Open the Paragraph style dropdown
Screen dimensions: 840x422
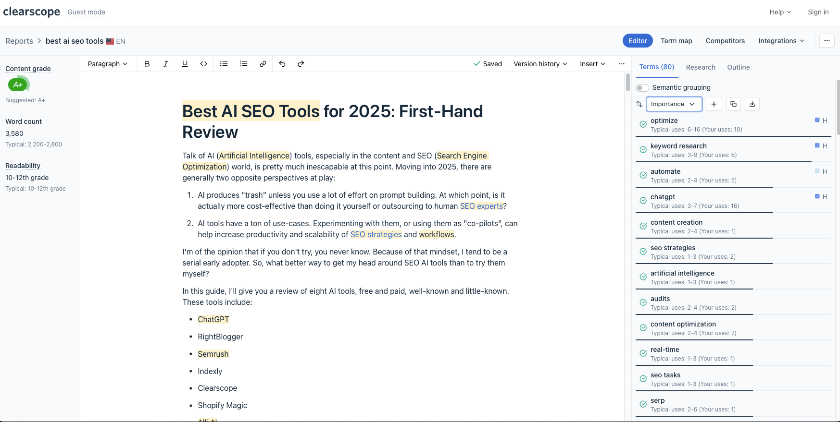[x=107, y=64]
